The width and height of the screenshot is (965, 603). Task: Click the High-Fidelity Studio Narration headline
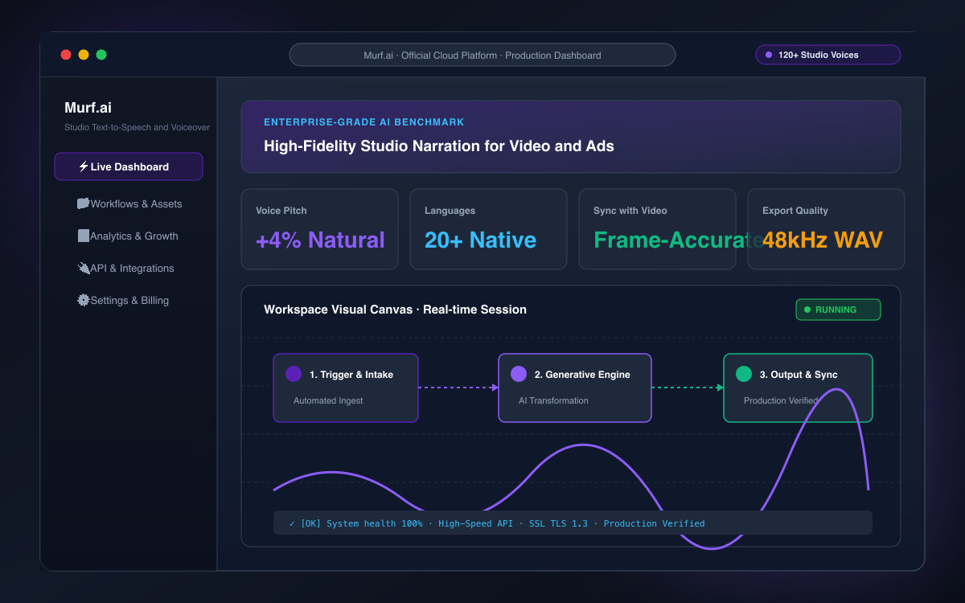click(439, 146)
